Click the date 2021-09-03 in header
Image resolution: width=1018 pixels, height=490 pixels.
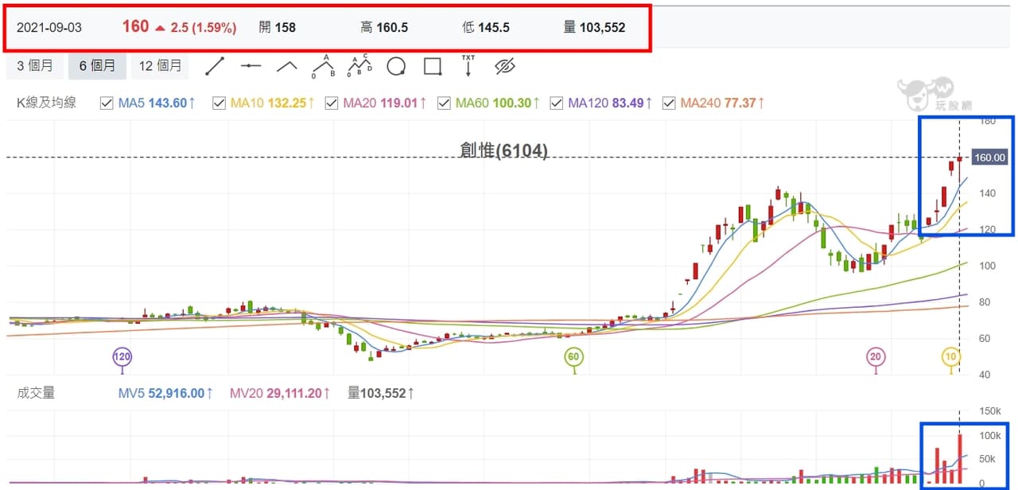click(x=49, y=27)
